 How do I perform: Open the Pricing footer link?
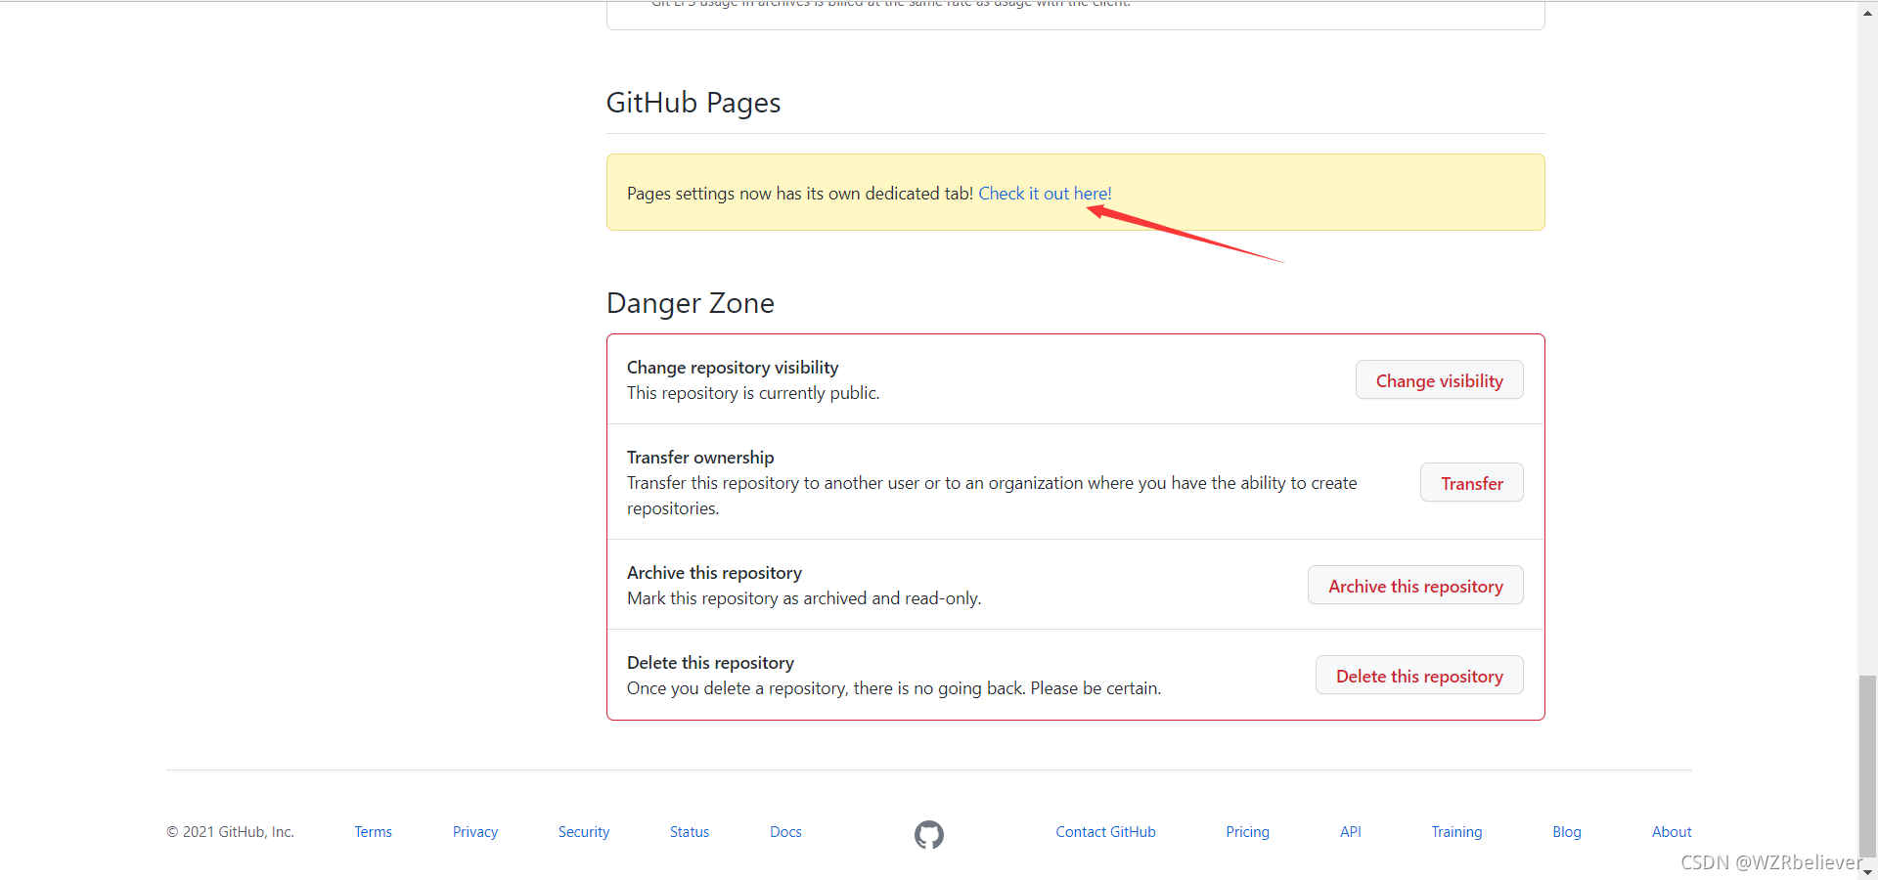pyautogui.click(x=1247, y=832)
